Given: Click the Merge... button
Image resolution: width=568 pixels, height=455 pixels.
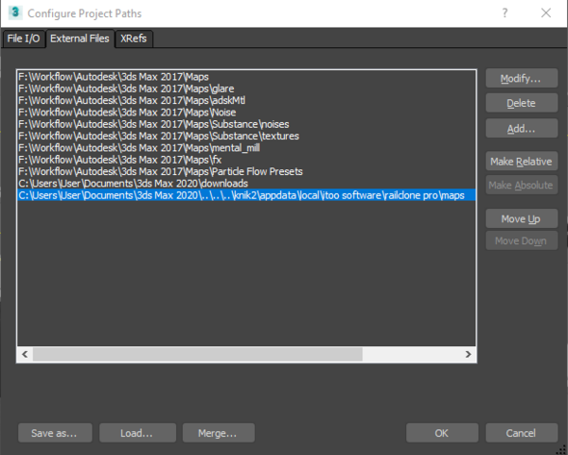Looking at the screenshot, I should pyautogui.click(x=219, y=433).
